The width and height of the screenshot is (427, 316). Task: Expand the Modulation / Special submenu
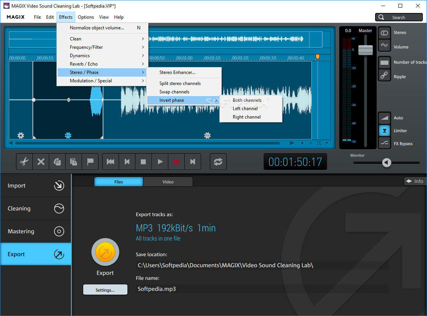point(102,81)
